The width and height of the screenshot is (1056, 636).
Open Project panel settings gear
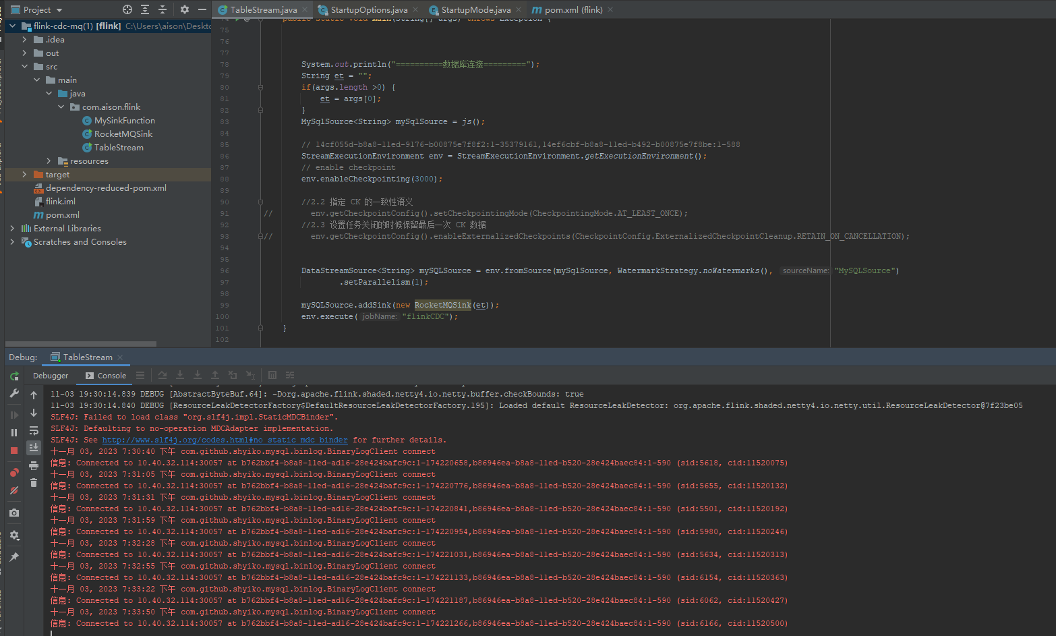(185, 9)
